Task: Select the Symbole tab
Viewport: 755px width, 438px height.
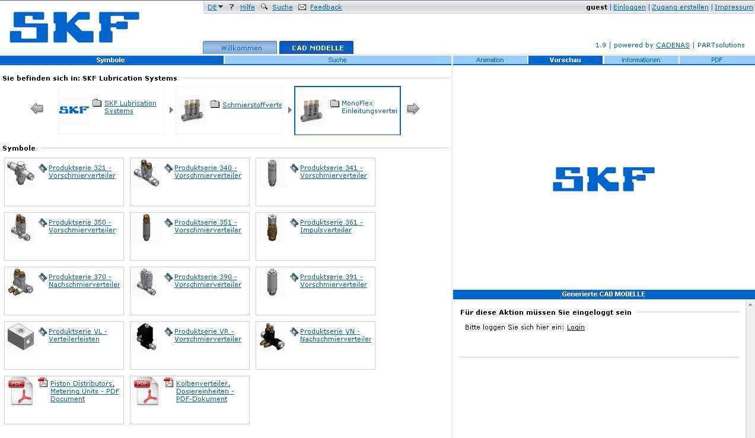Action: pyautogui.click(x=112, y=60)
